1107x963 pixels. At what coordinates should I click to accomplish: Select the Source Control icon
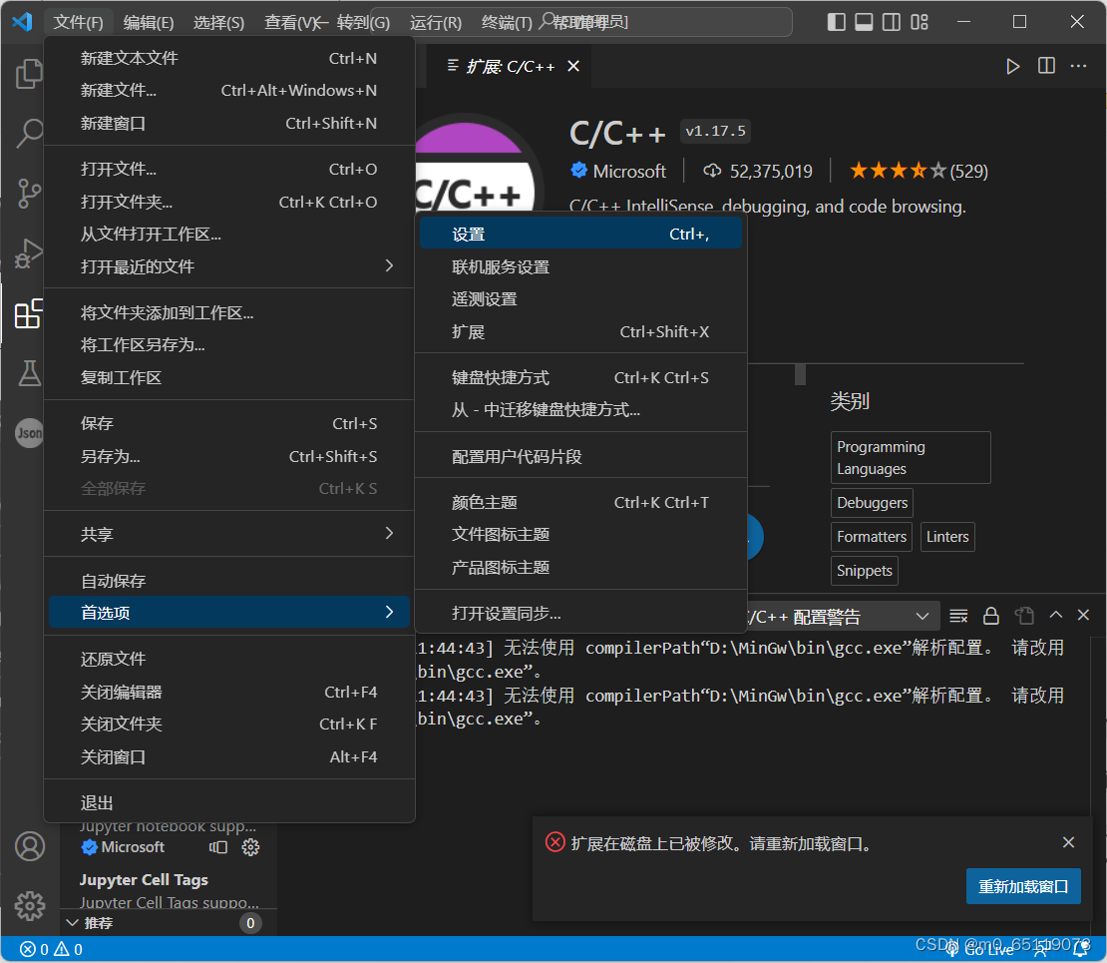tap(29, 193)
